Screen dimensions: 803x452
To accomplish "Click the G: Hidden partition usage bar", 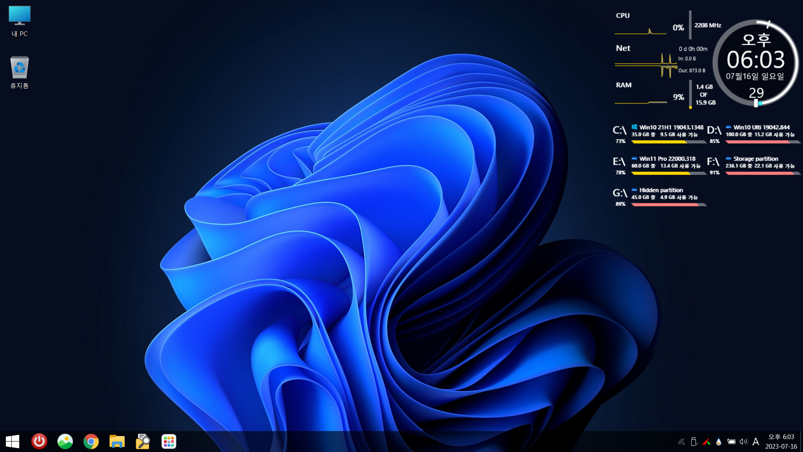I will 669,205.
